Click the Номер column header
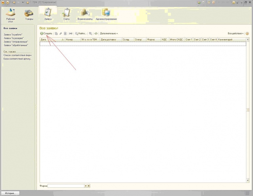 pyautogui.click(x=73, y=40)
